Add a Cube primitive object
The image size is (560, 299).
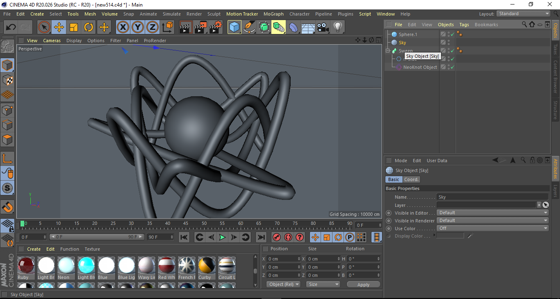tap(234, 27)
